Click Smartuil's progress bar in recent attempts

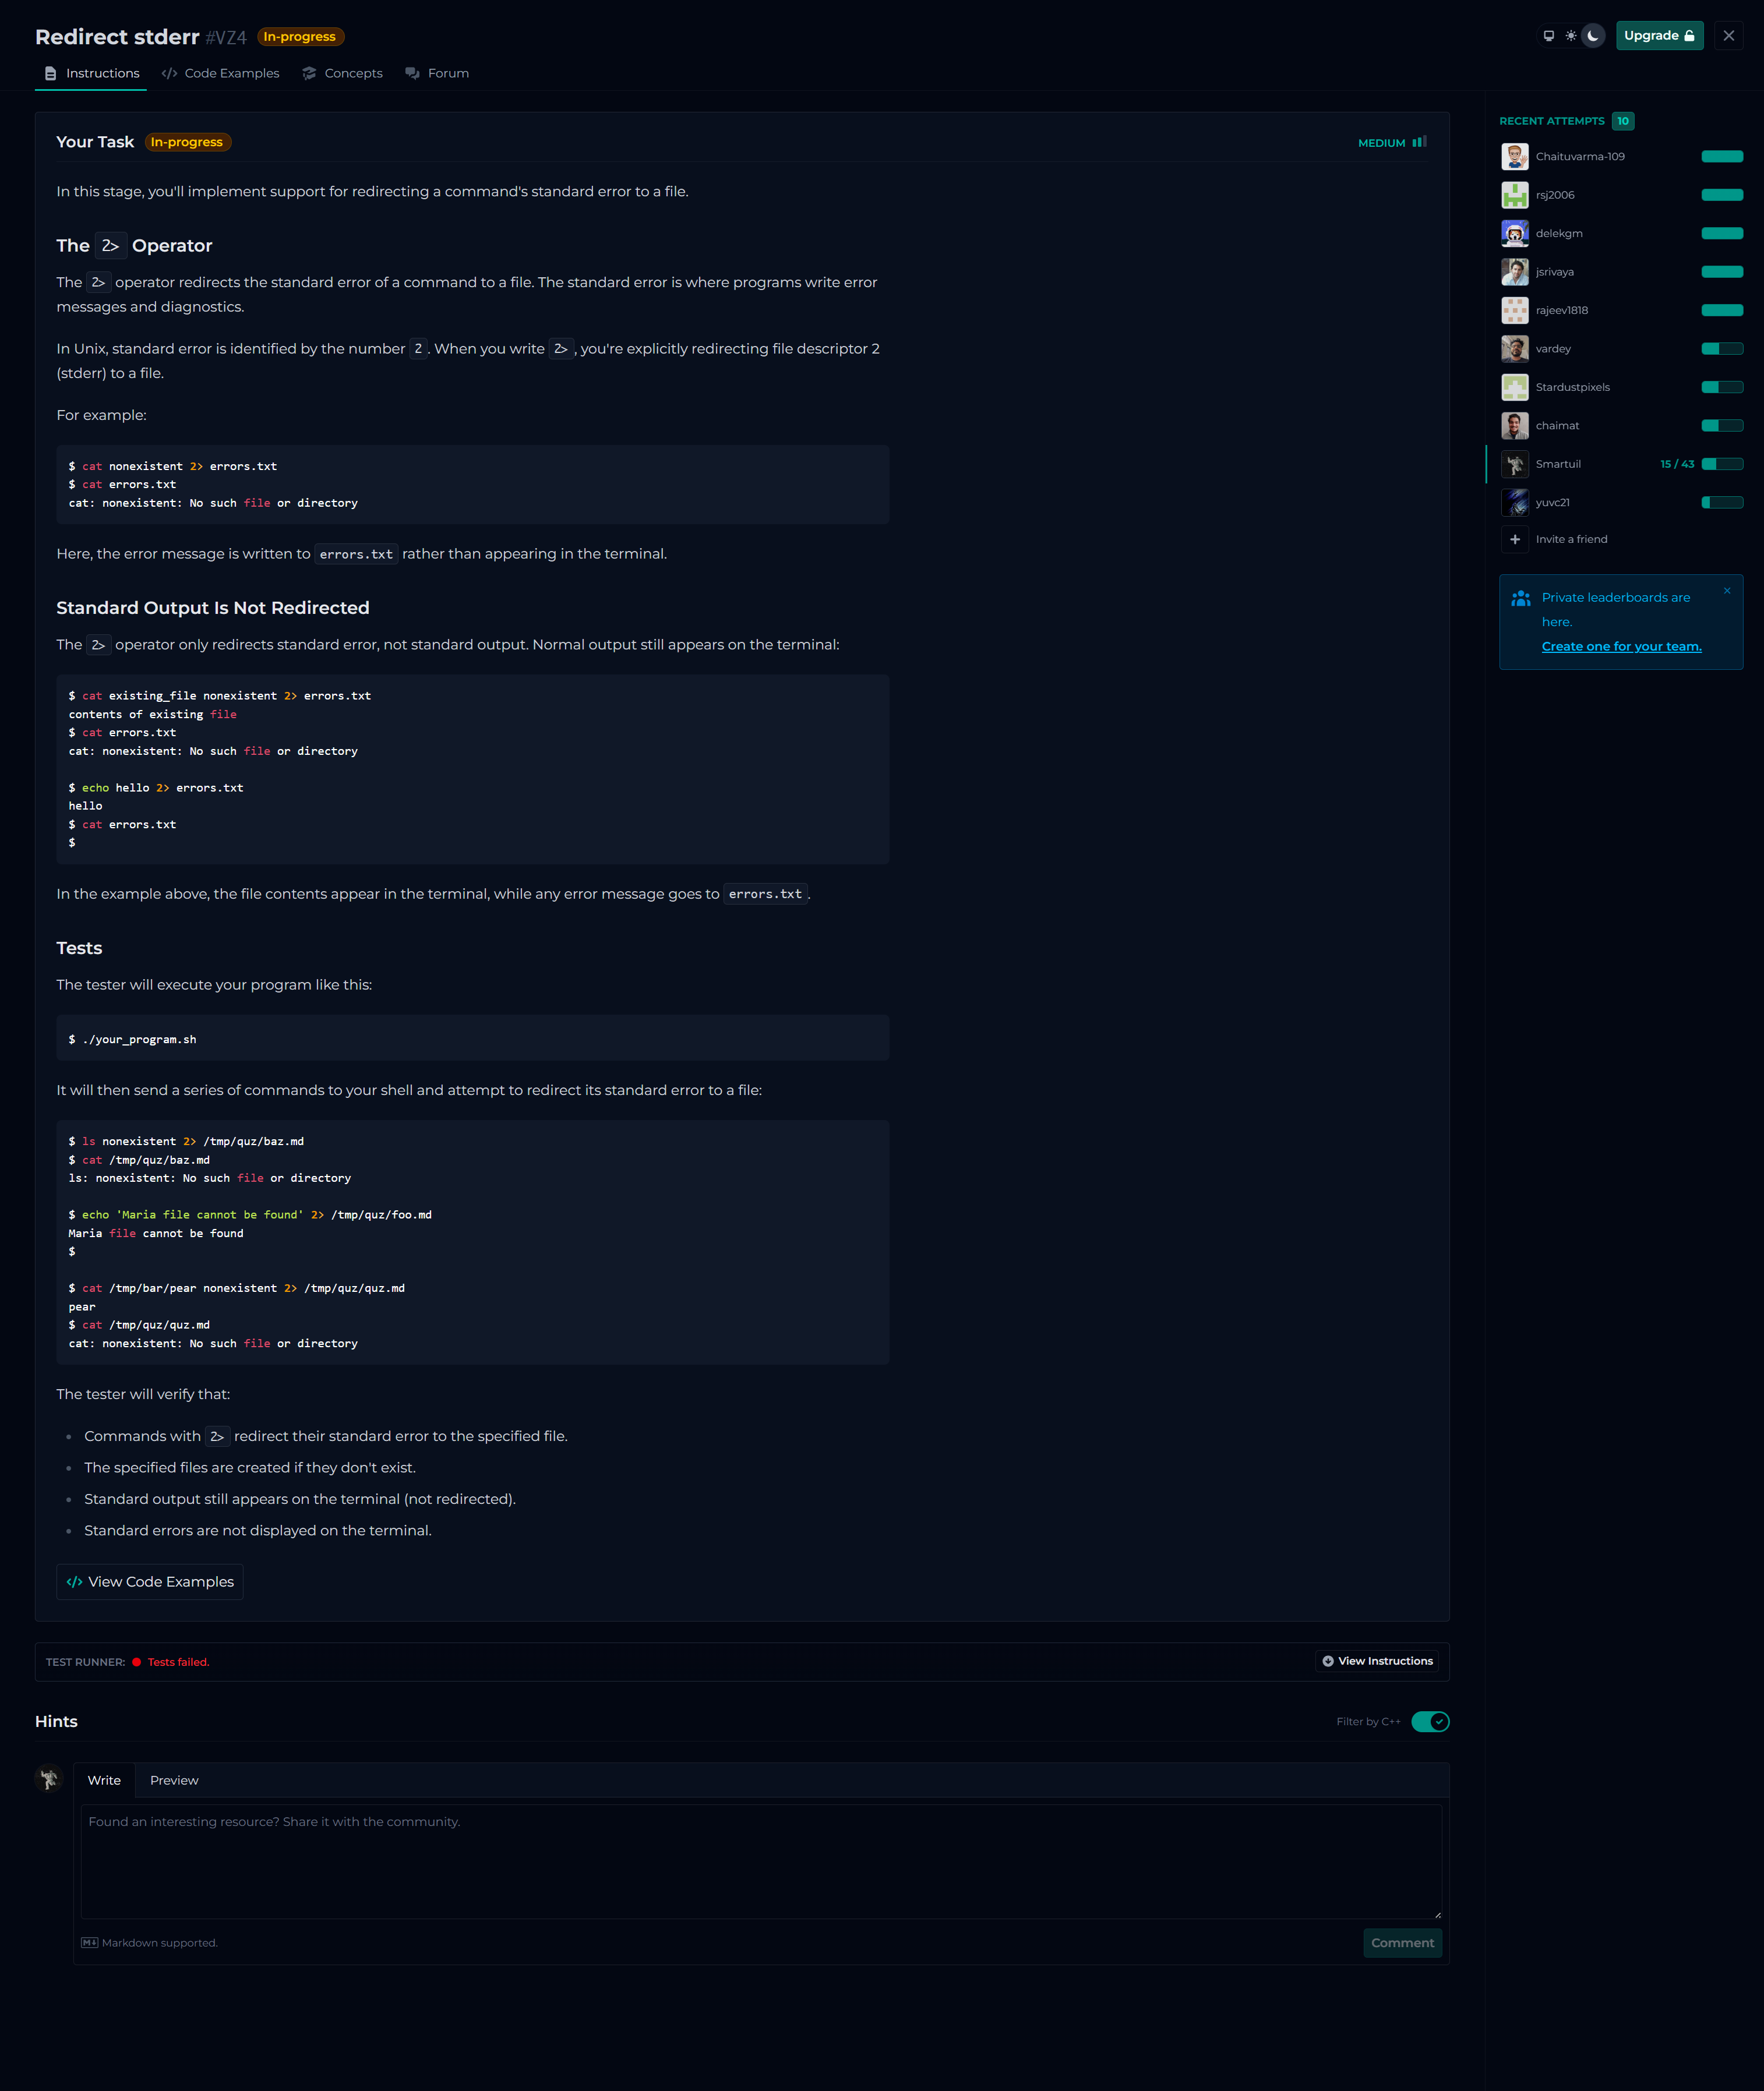[1722, 464]
